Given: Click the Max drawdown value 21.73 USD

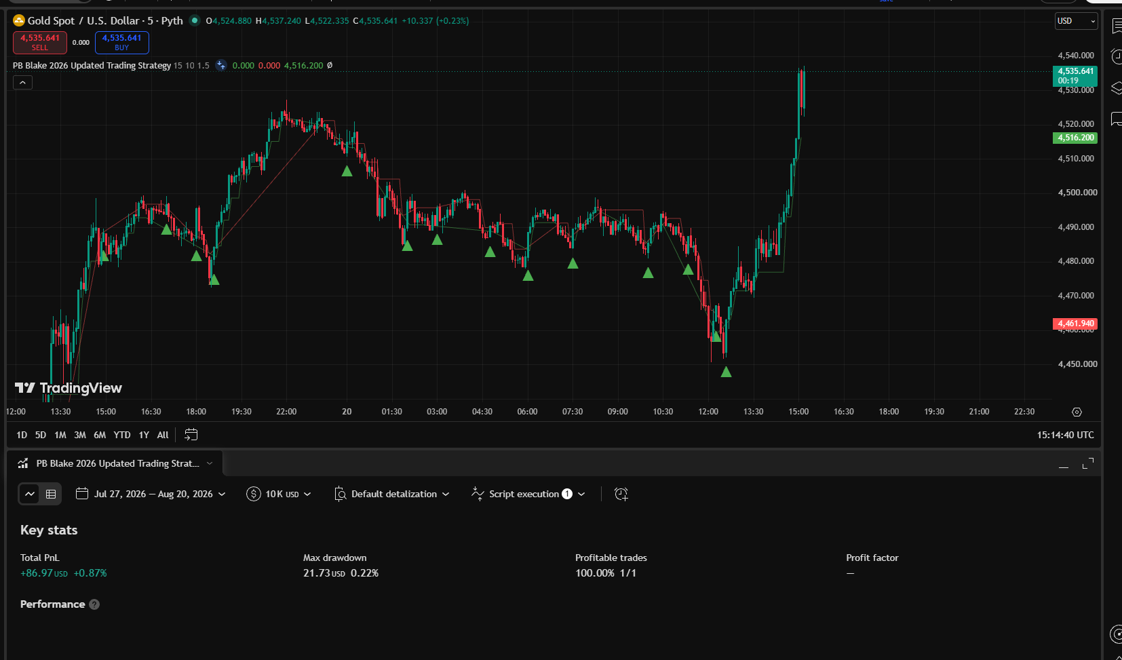Looking at the screenshot, I should click(324, 573).
